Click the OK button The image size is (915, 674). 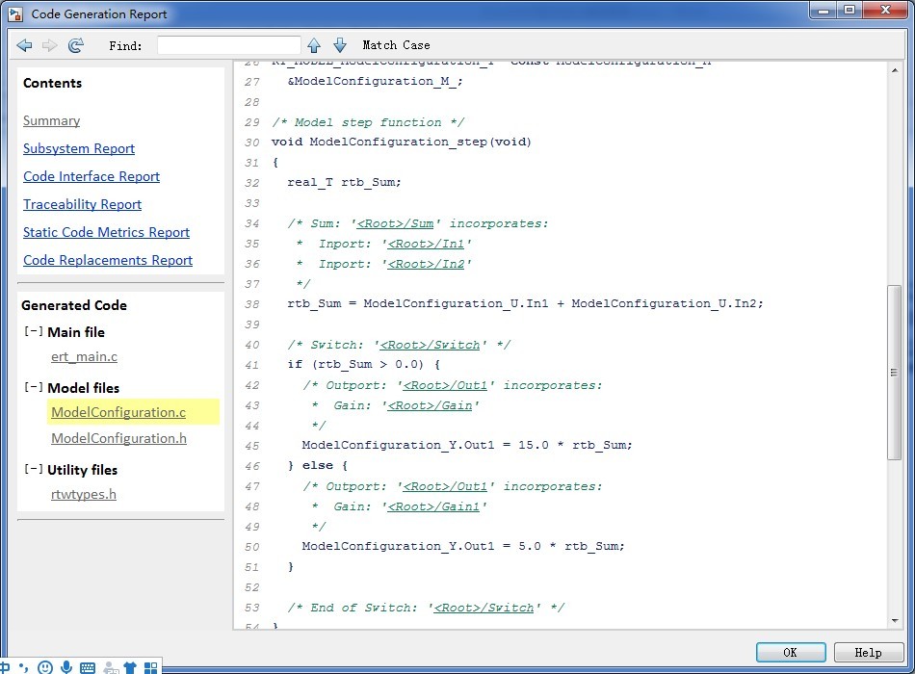(x=791, y=653)
